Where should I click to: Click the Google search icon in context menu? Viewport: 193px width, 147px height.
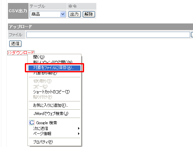pos(32,123)
